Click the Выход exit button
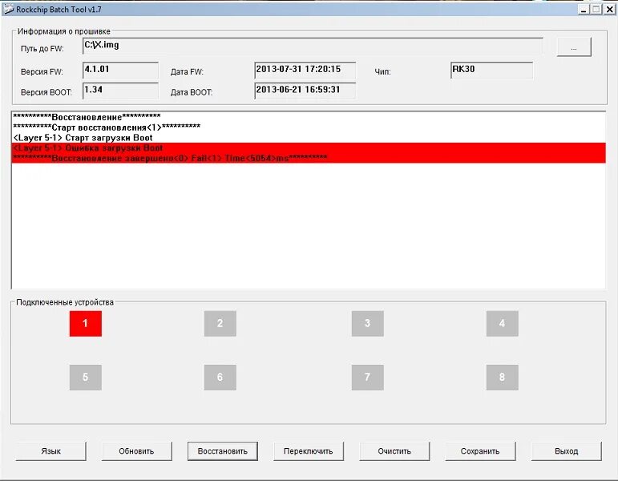The height and width of the screenshot is (481, 618). [x=567, y=451]
